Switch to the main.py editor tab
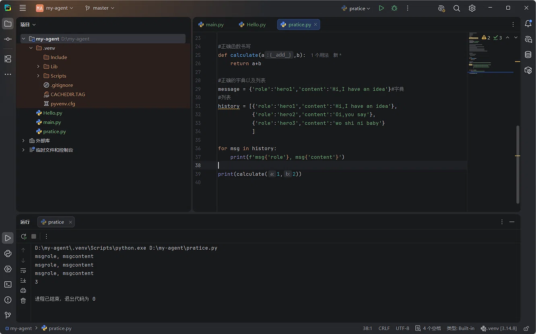 pyautogui.click(x=211, y=25)
